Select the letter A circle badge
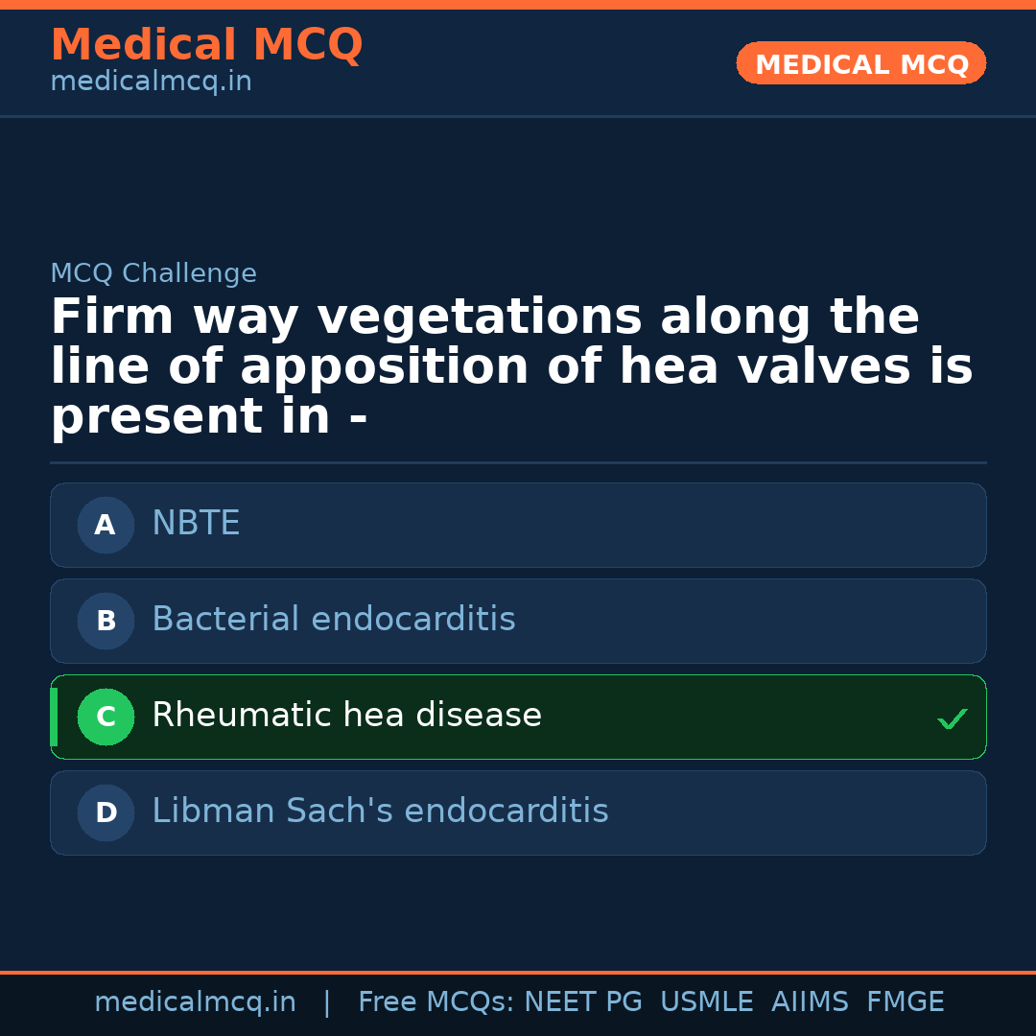Viewport: 1036px width, 1036px height. click(x=106, y=525)
